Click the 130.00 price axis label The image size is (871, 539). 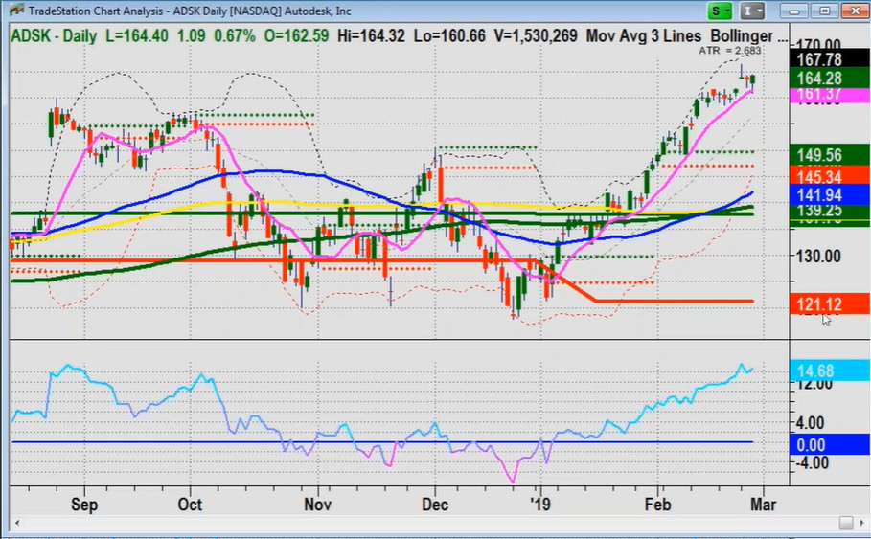point(818,256)
